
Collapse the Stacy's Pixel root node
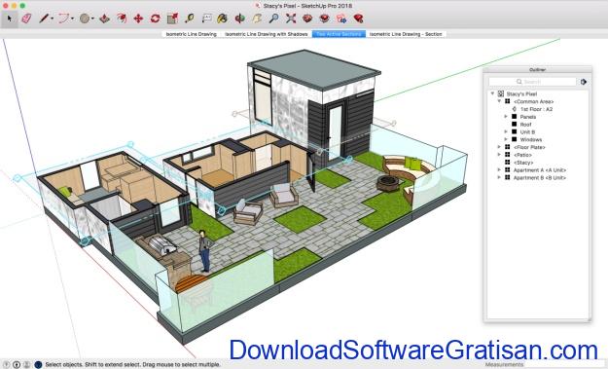pos(492,93)
